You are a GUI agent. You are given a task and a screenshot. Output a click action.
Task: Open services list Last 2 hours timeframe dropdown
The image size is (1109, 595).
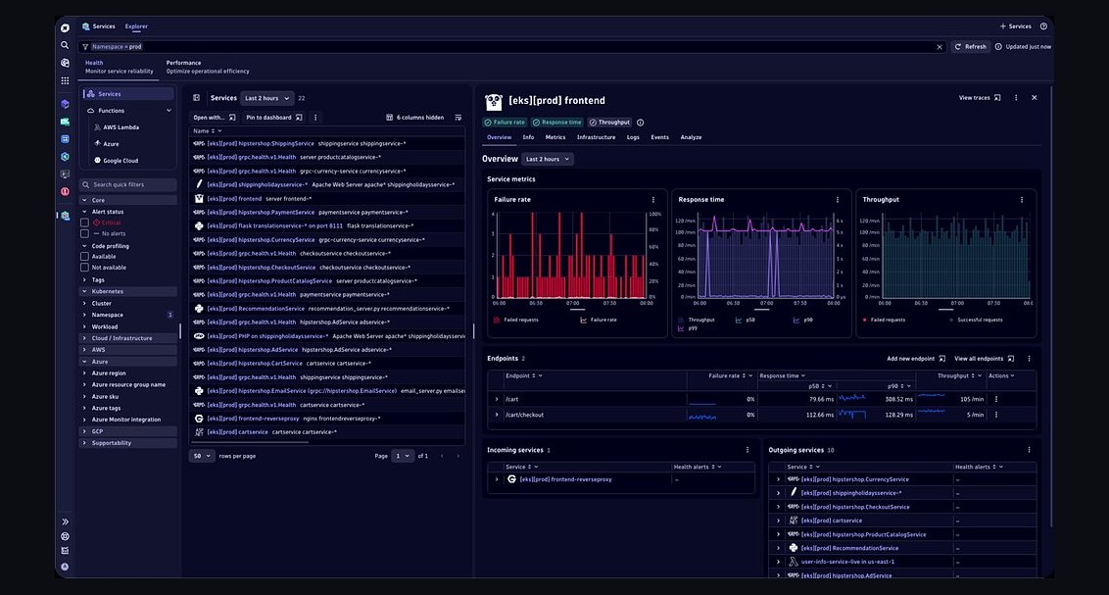point(267,98)
